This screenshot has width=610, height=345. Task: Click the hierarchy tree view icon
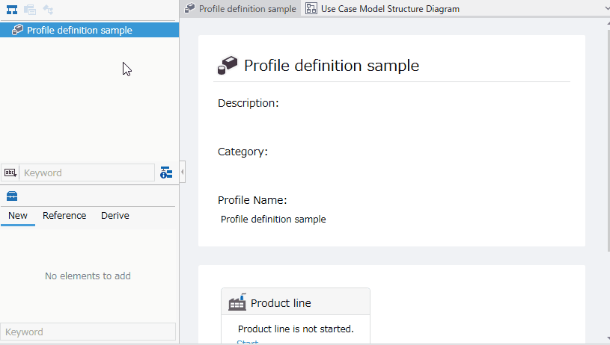(12, 10)
